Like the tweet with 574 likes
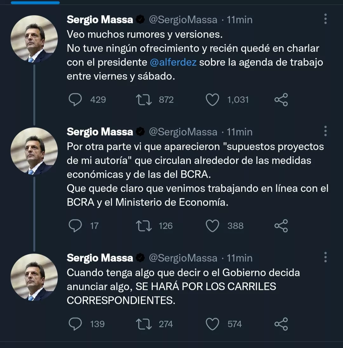Image resolution: width=343 pixels, height=348 pixels. tap(212, 324)
